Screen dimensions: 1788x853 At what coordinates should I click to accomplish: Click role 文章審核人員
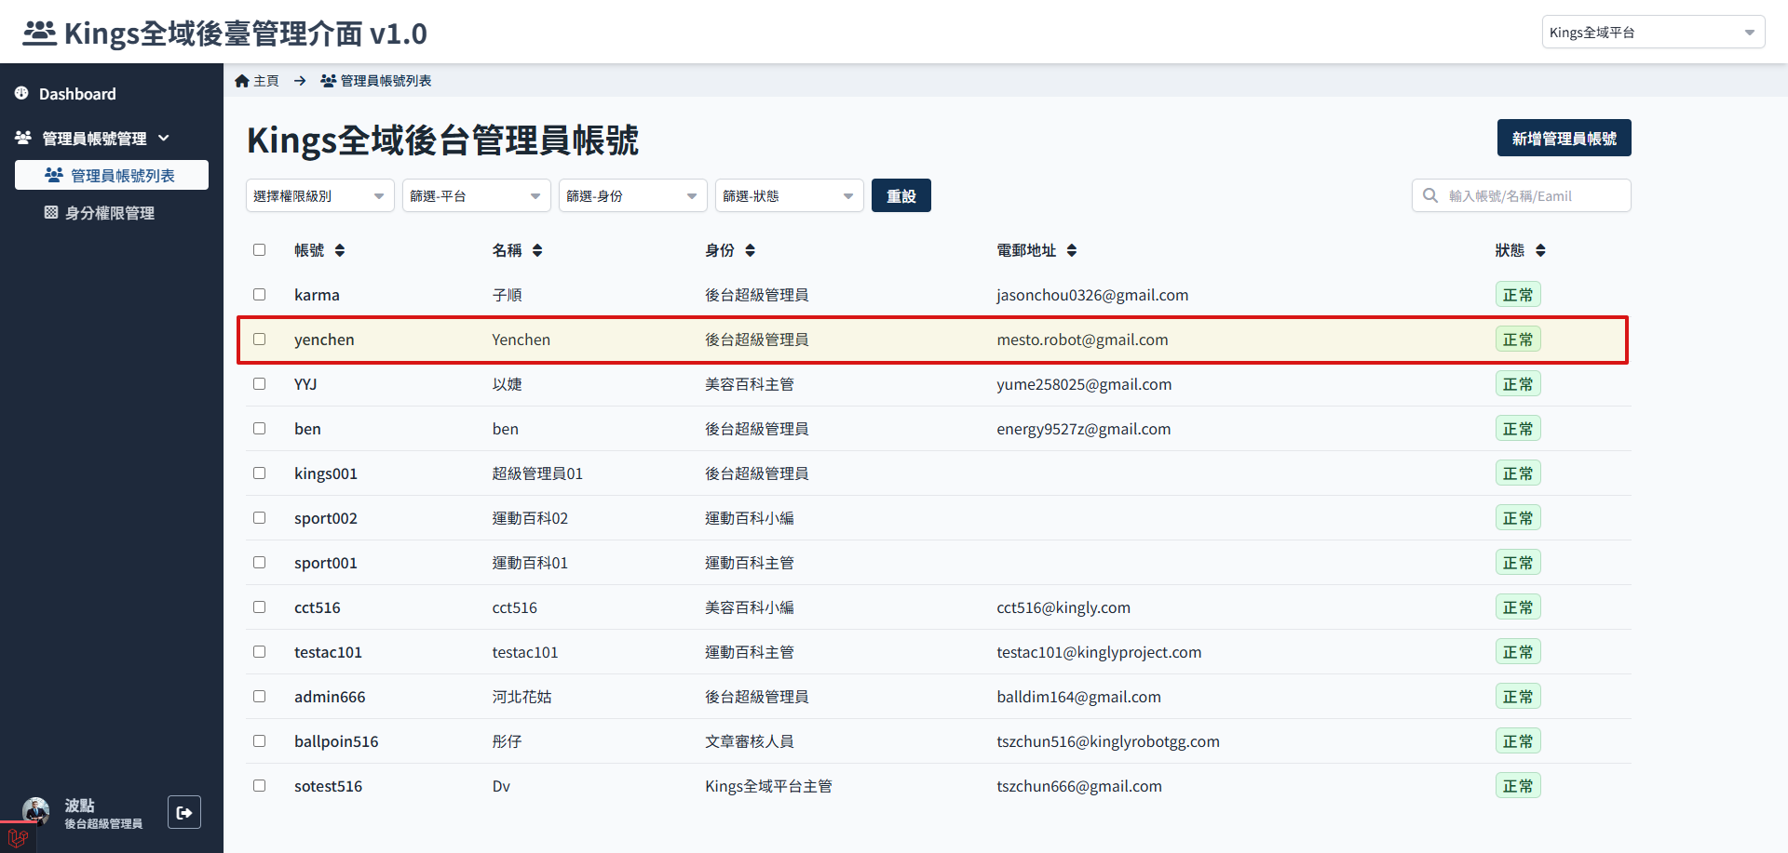[750, 741]
